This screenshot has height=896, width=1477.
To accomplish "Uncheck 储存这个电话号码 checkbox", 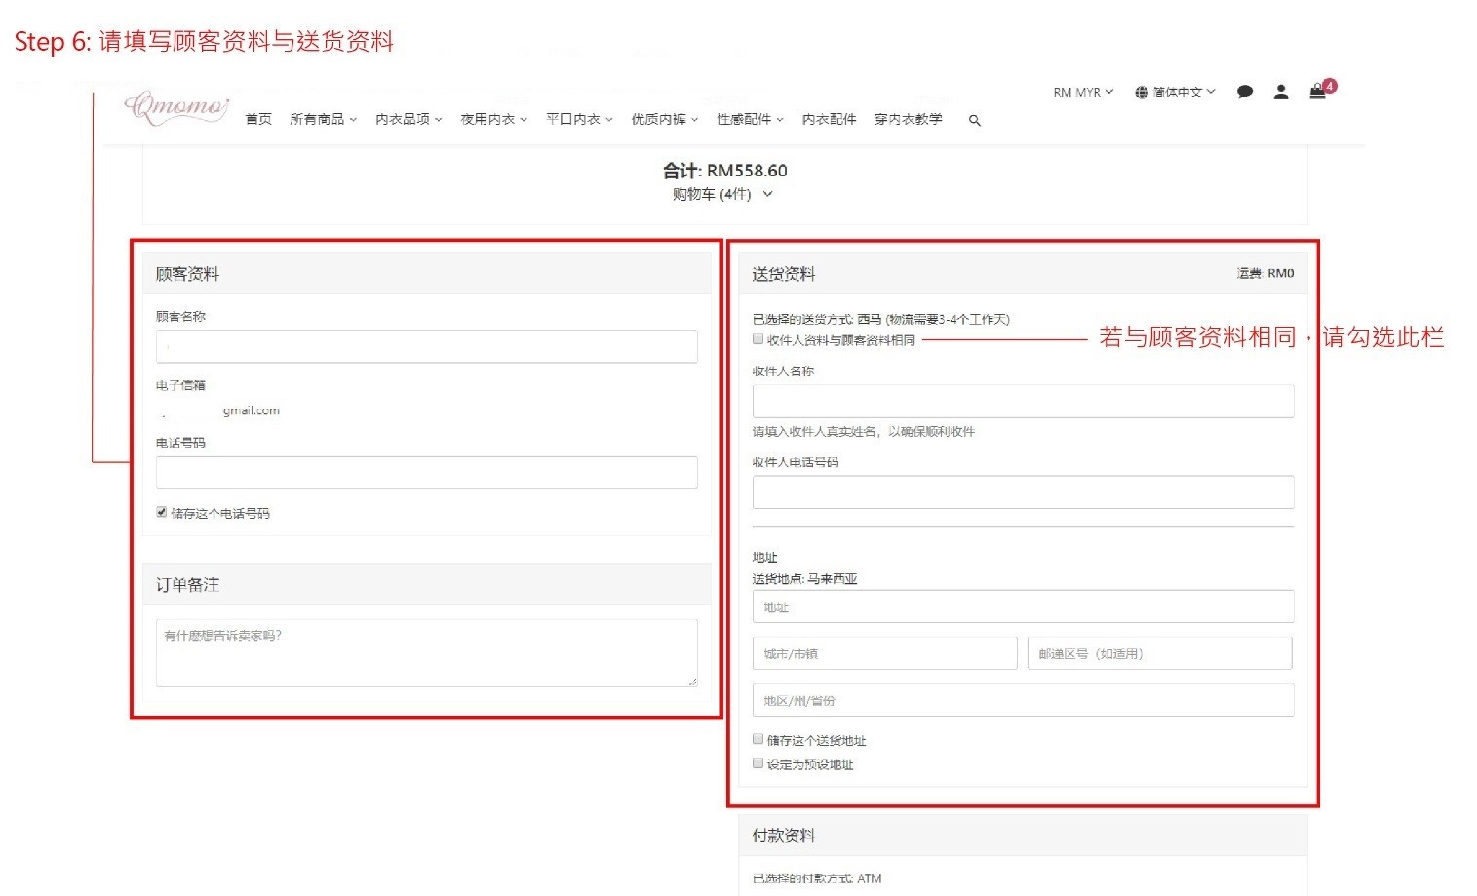I will click(162, 512).
